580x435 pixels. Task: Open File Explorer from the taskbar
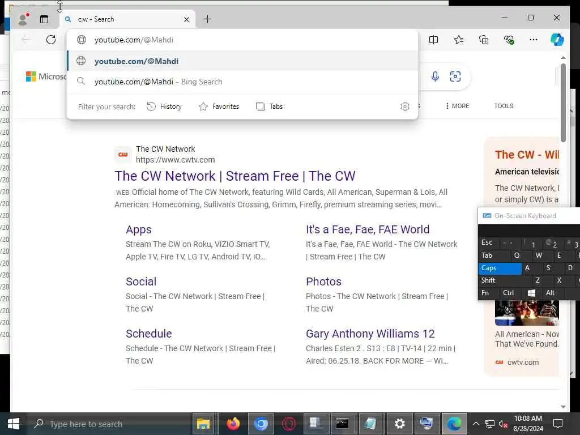coord(203,424)
